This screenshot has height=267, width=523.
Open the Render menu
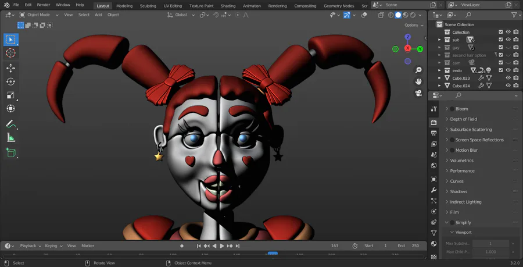click(x=44, y=5)
